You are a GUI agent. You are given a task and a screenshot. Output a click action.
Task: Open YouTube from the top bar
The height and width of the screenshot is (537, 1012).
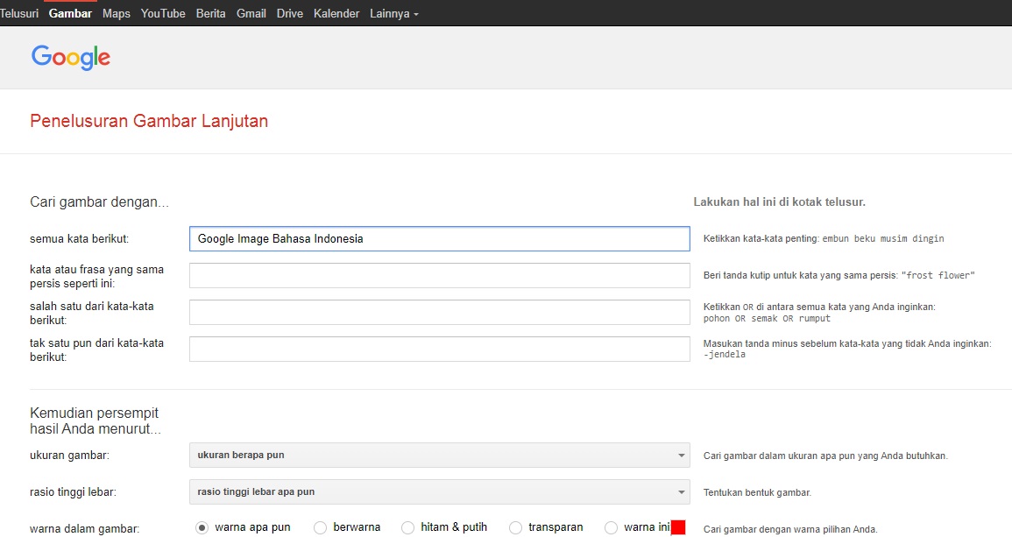coord(163,13)
